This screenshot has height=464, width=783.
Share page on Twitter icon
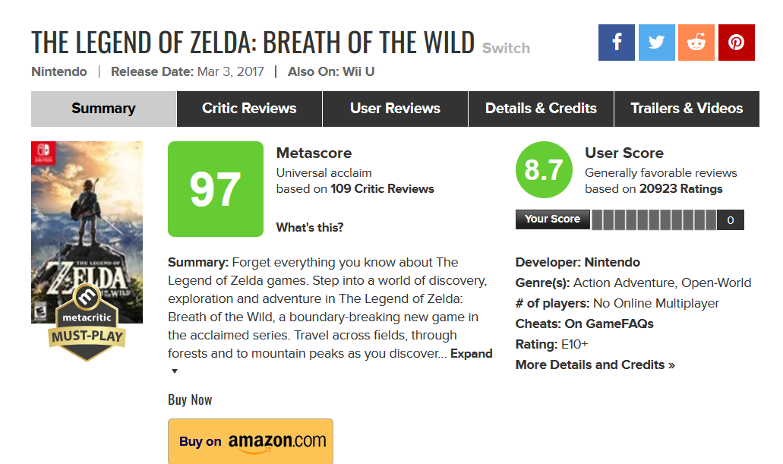tap(657, 43)
